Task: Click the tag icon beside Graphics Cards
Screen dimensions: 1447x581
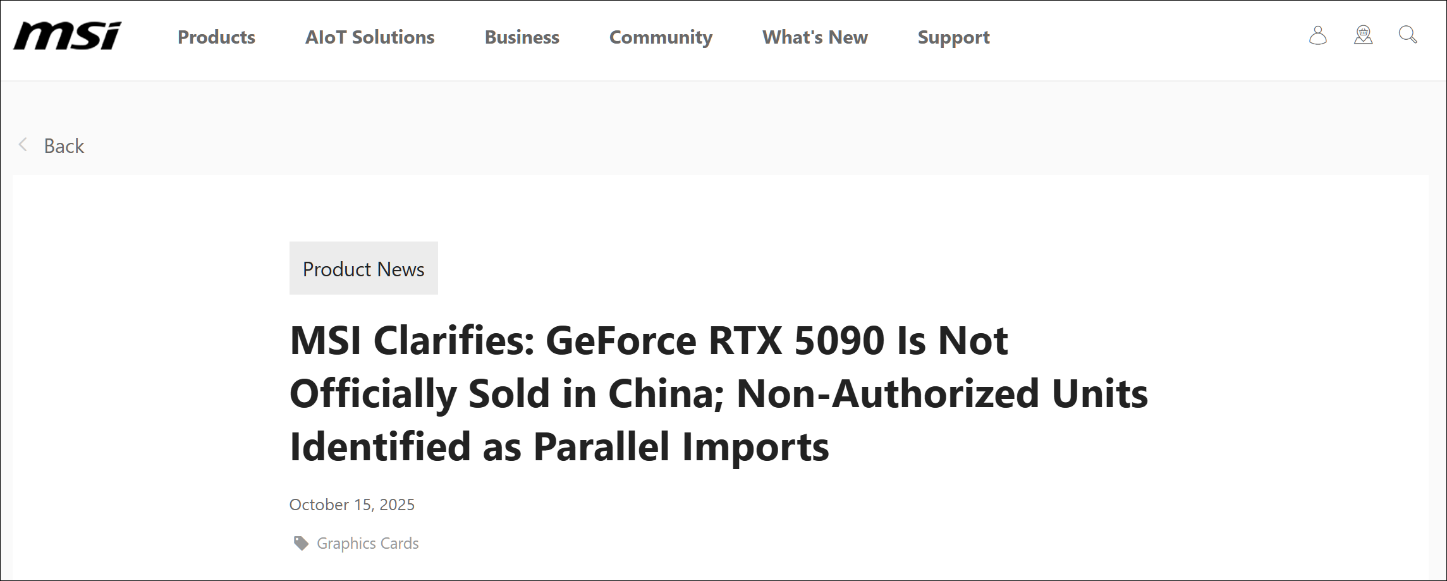Action: (301, 543)
